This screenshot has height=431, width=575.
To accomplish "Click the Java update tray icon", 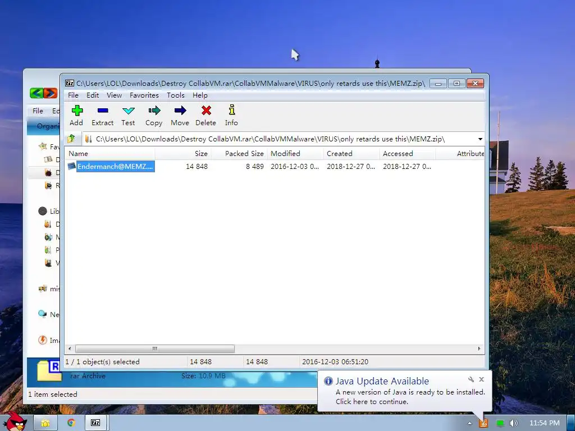I will (x=483, y=423).
